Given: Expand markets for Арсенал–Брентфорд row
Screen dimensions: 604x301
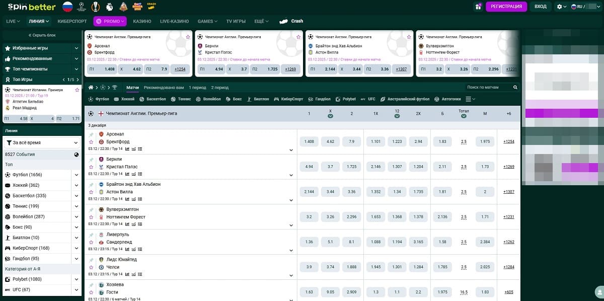Looking at the screenshot, I should pyautogui.click(x=291, y=149).
